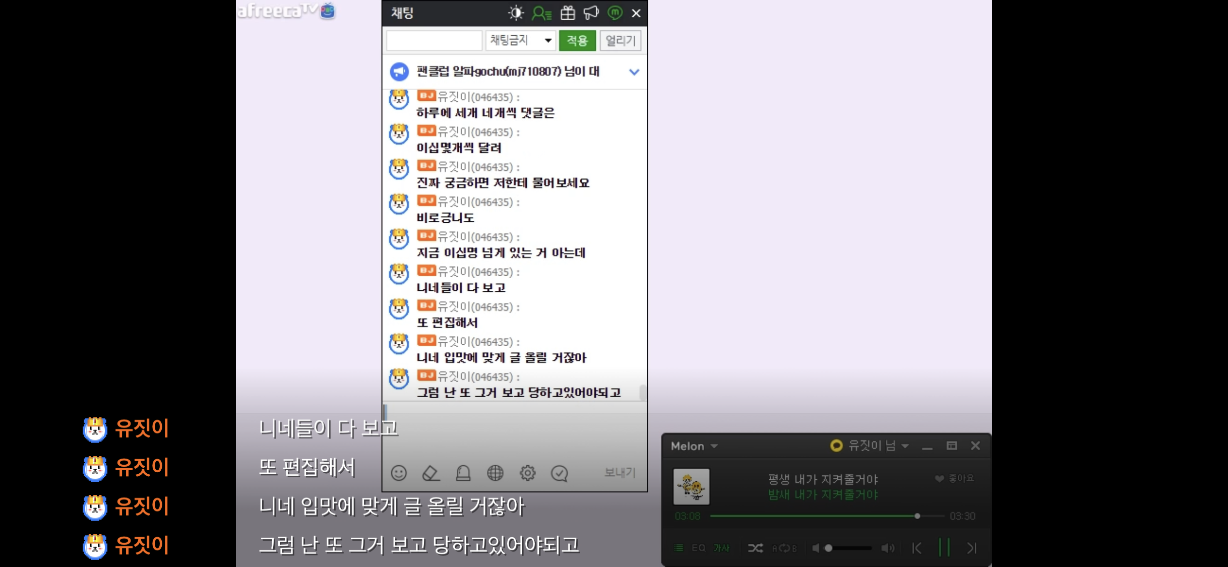Open the viewer list icon in chat header
The height and width of the screenshot is (567, 1228).
coord(541,13)
